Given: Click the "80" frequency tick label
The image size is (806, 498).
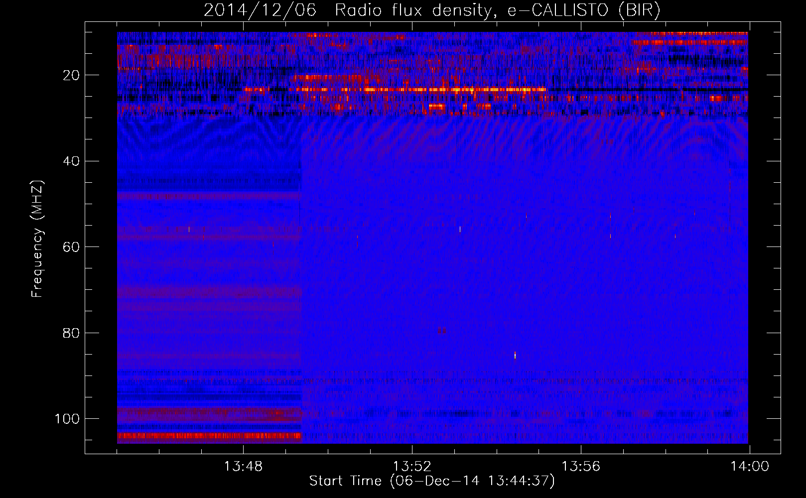Looking at the screenshot, I should 71,333.
